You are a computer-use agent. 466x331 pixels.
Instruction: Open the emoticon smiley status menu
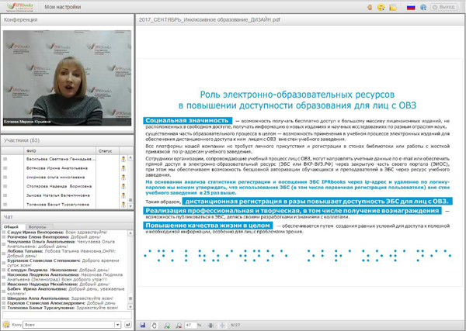coord(381,7)
